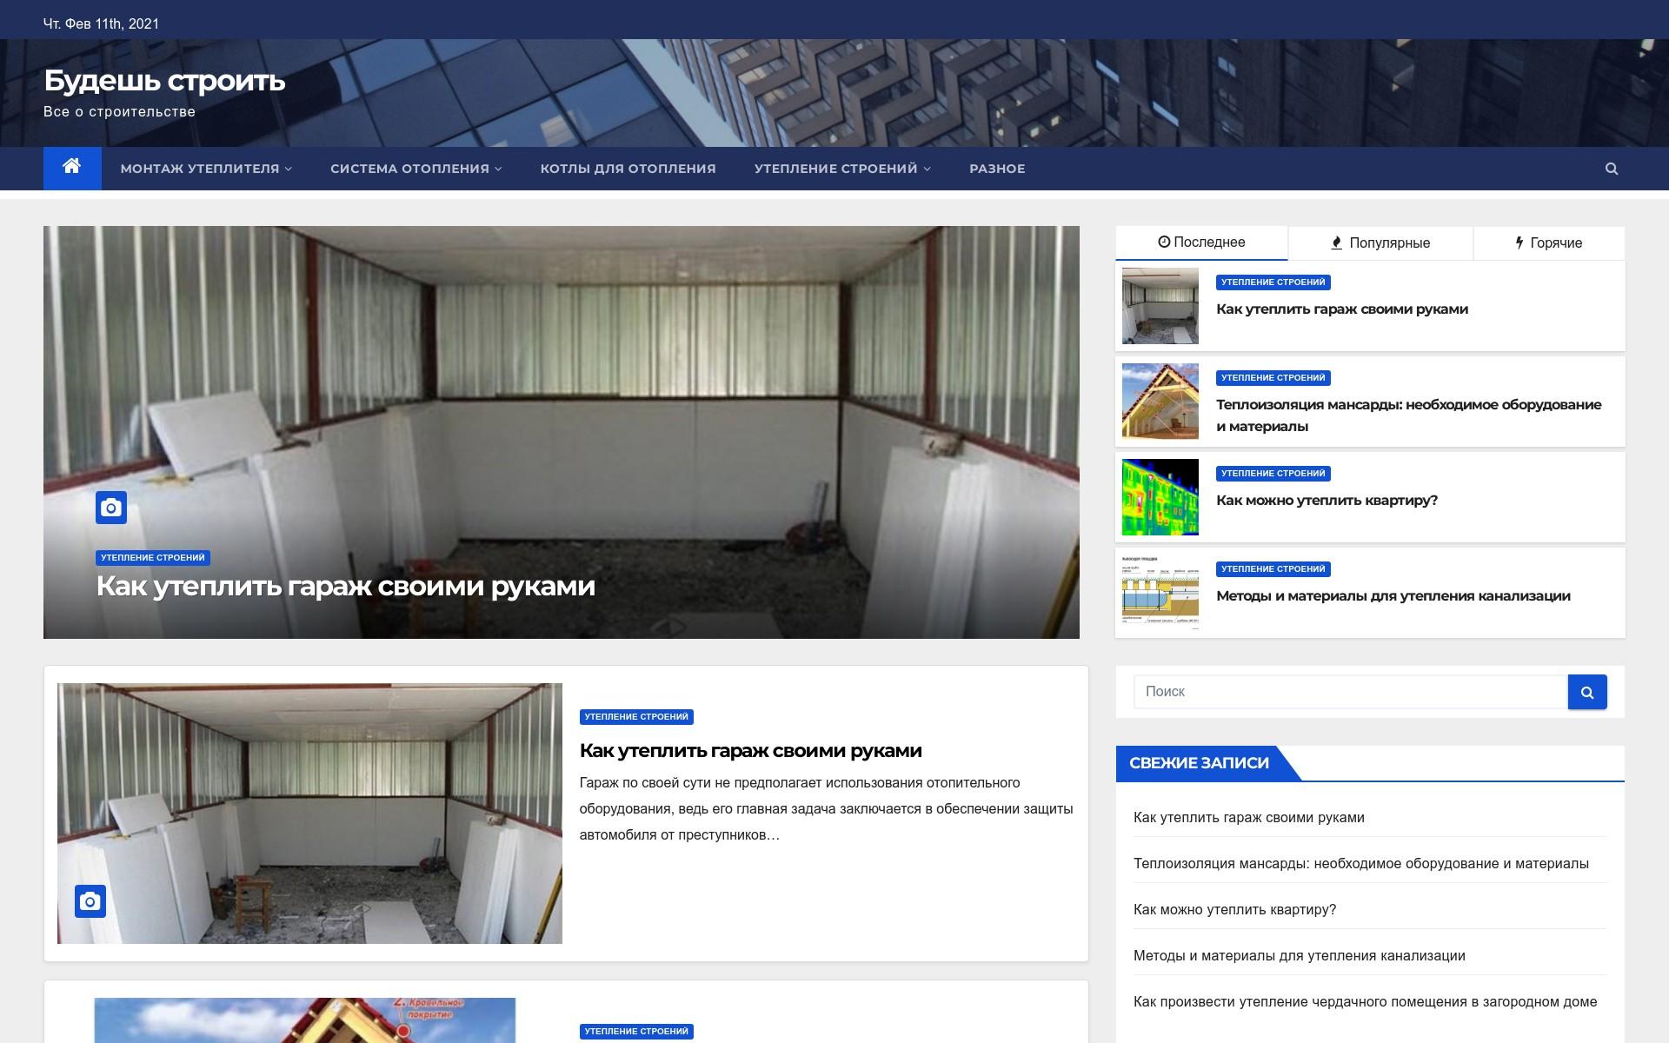Expand the Утепление строений dropdown menu
The height and width of the screenshot is (1043, 1669).
coord(841,169)
